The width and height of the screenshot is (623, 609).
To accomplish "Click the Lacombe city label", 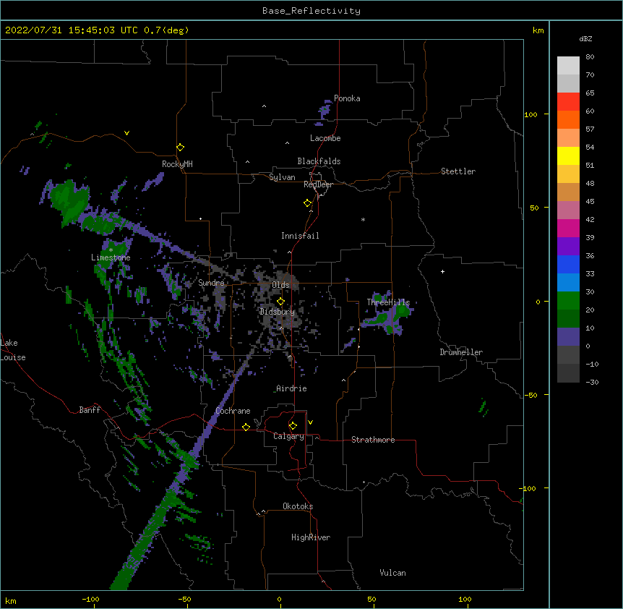I will (x=325, y=138).
